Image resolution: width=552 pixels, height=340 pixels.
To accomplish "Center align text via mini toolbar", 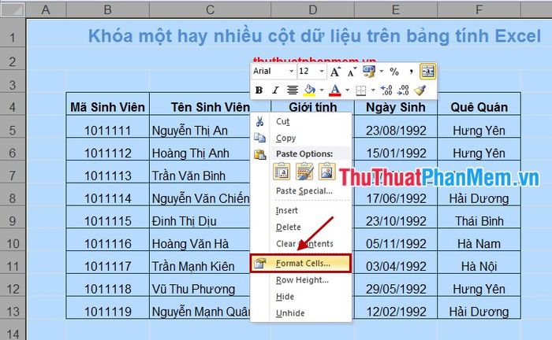I will (293, 91).
